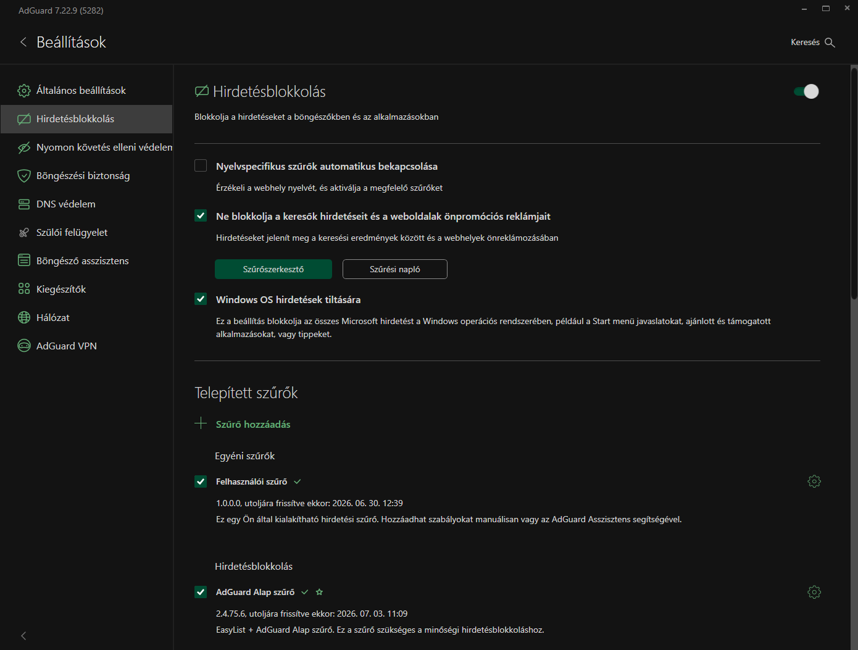Click the Böngésző asszisztens icon
The height and width of the screenshot is (650, 858).
24,260
